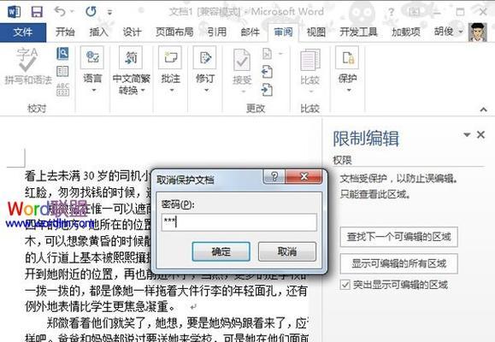495x342 pixels.
Task: Click the 语言 language icon
Action: coord(92,57)
